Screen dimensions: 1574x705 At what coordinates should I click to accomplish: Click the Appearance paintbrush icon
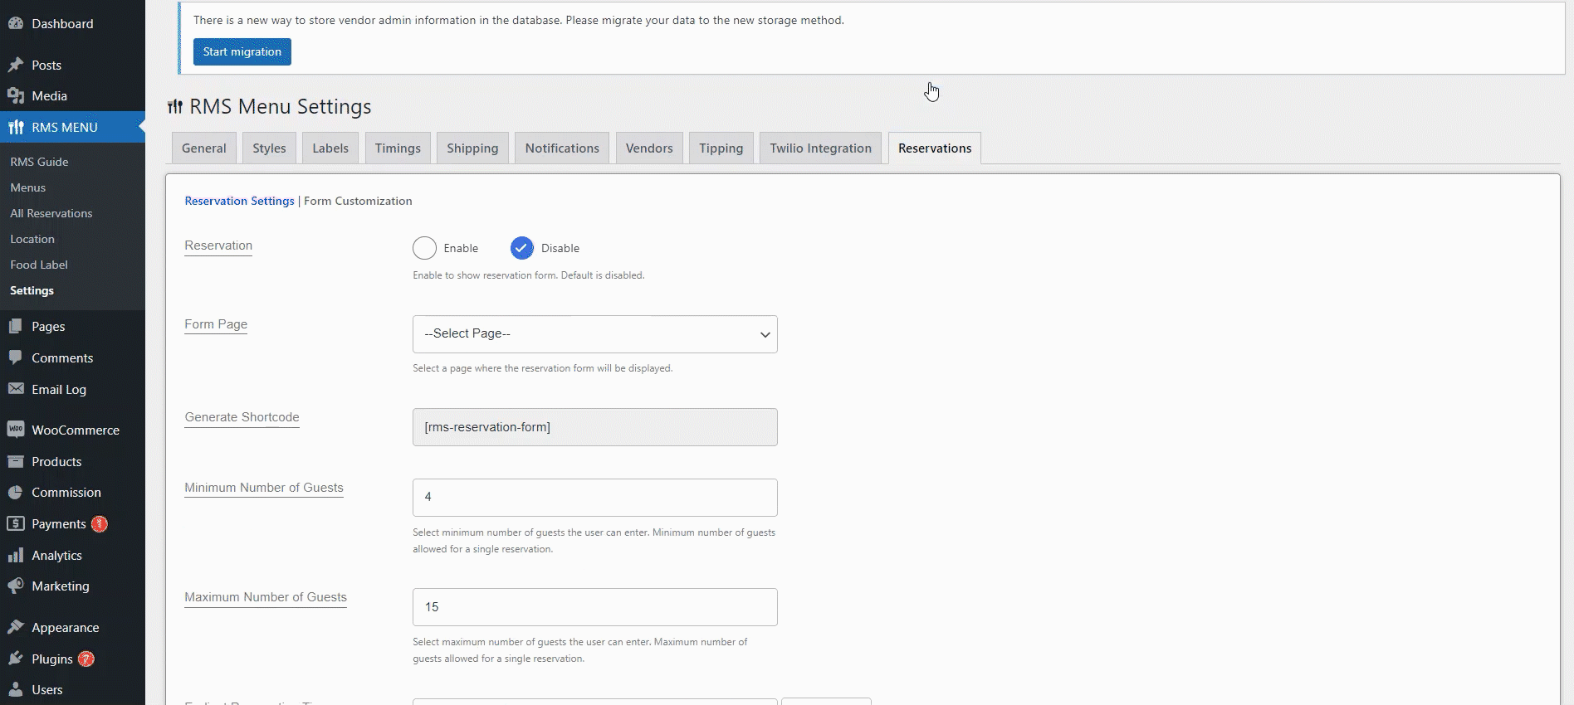point(16,627)
